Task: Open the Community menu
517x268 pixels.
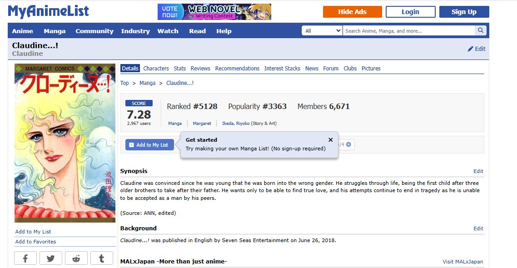Action: point(94,31)
